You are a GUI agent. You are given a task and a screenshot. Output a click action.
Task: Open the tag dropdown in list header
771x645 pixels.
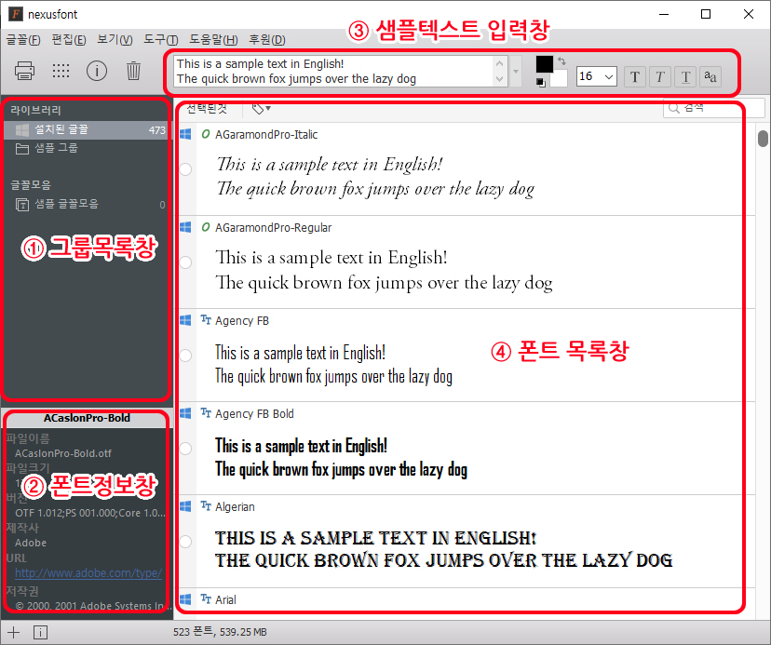pos(261,109)
